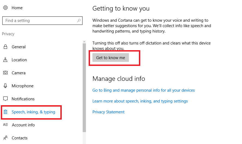242x144 pixels.
Task: Open Learn more about speech, inking link
Action: point(140,101)
